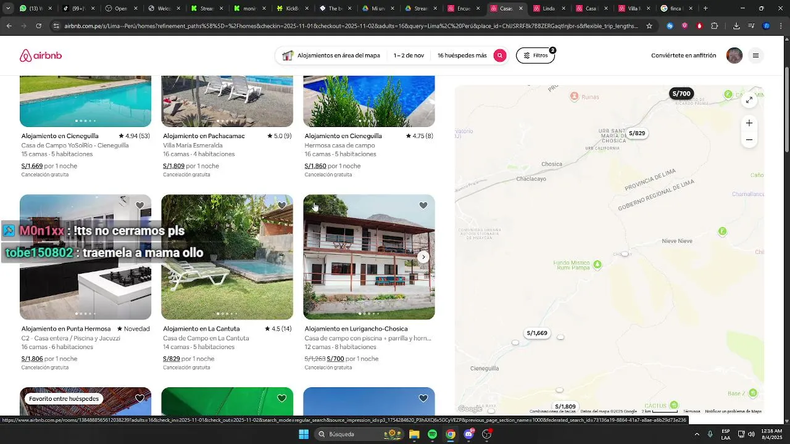Open the browser extensions puzzle icon
790x444 pixels.
(x=715, y=26)
